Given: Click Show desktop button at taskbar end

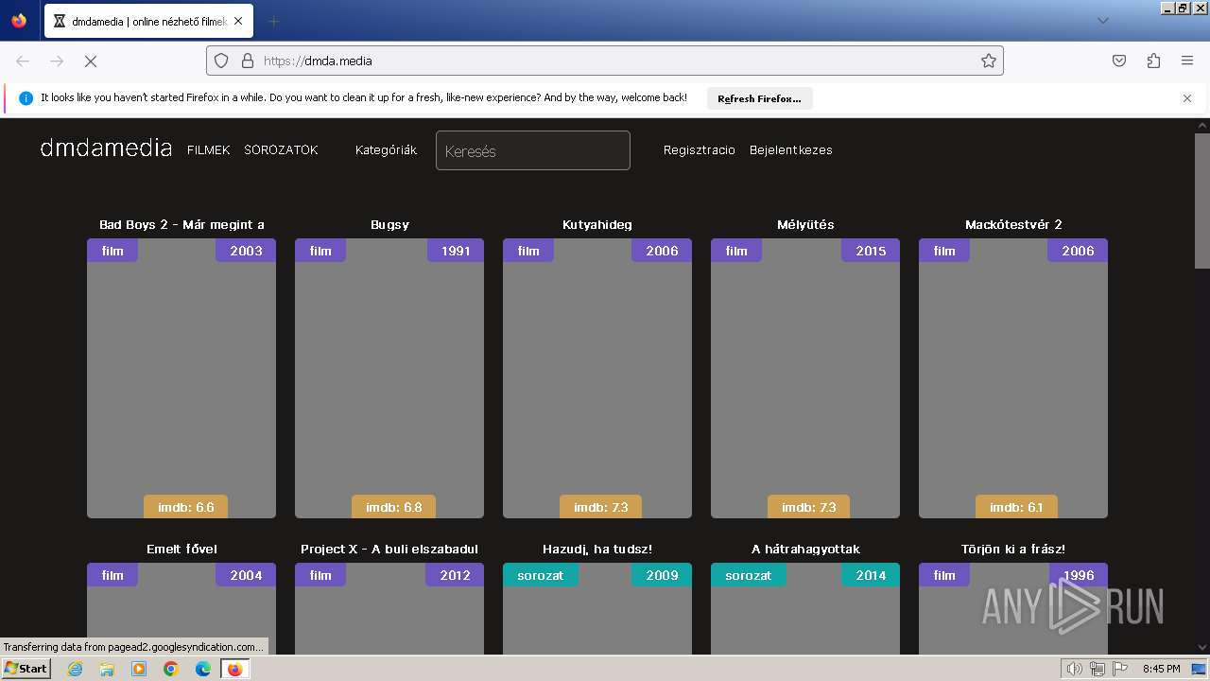Looking at the screenshot, I should [1200, 669].
